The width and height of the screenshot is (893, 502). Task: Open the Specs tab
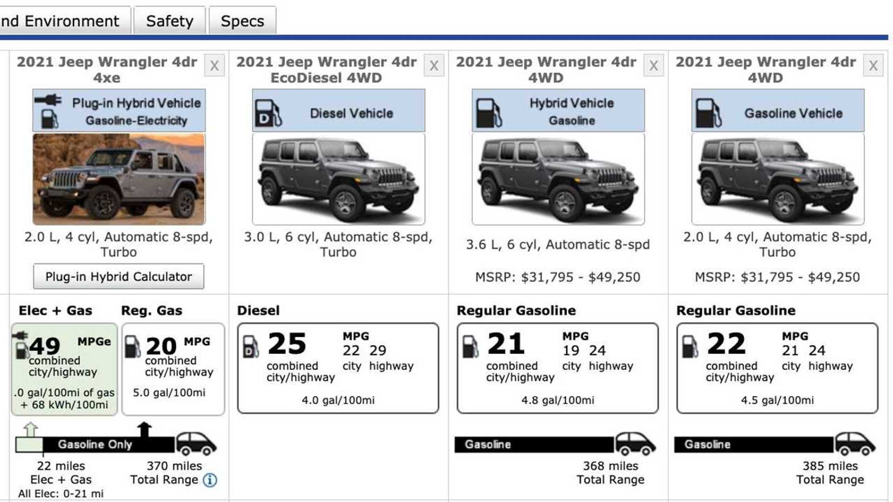coord(242,20)
